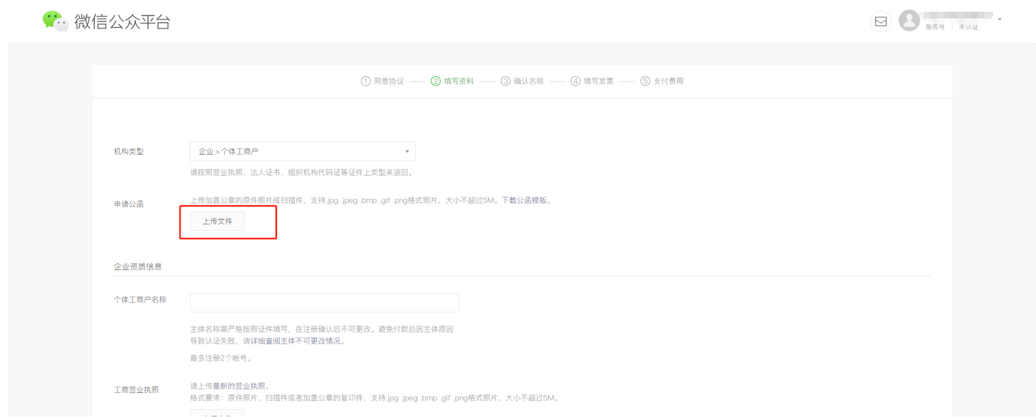Click the 企业资质信息 section heading

[x=138, y=267]
